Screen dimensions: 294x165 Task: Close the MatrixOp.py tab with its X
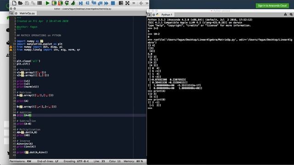16,13
